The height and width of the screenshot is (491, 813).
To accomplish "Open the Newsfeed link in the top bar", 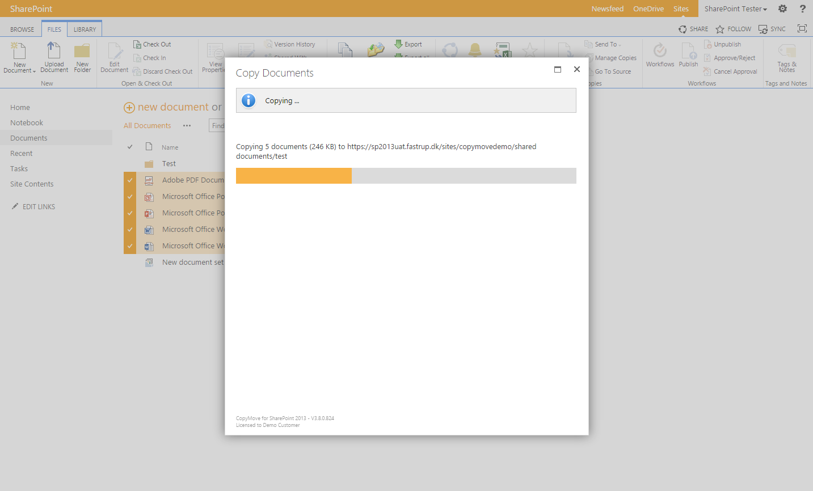I will pos(607,9).
